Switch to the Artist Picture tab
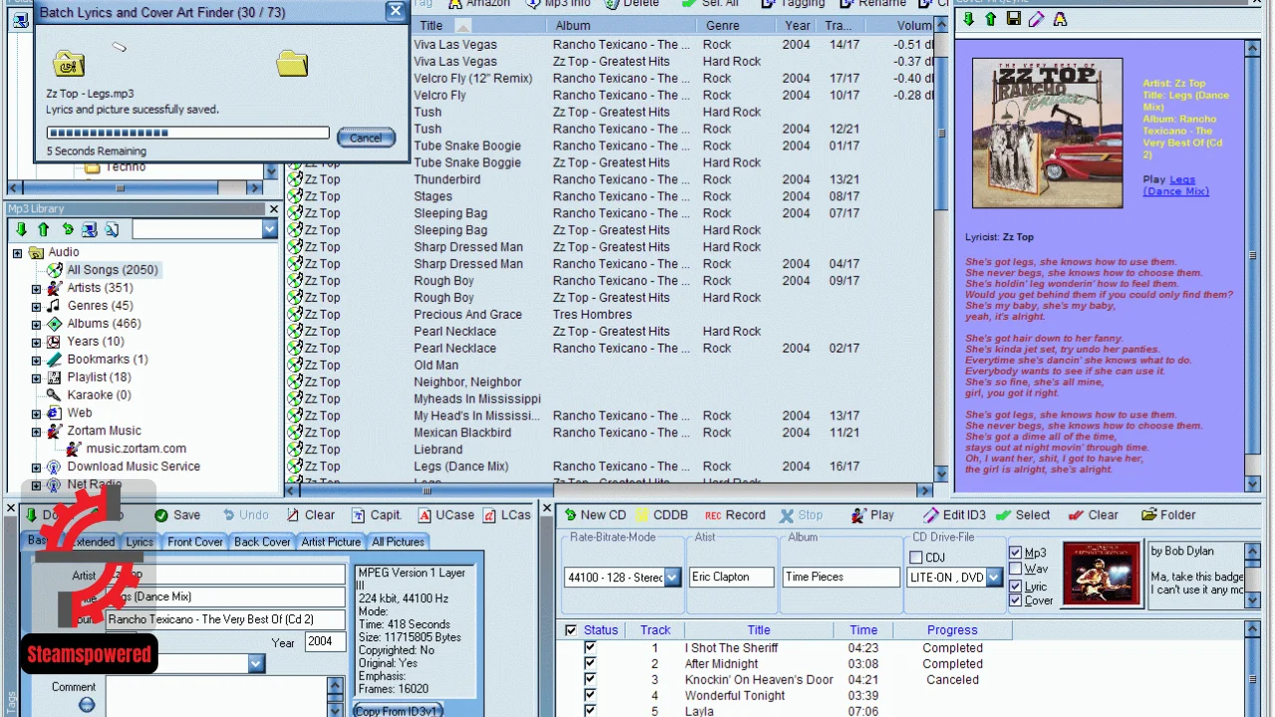 coord(331,542)
